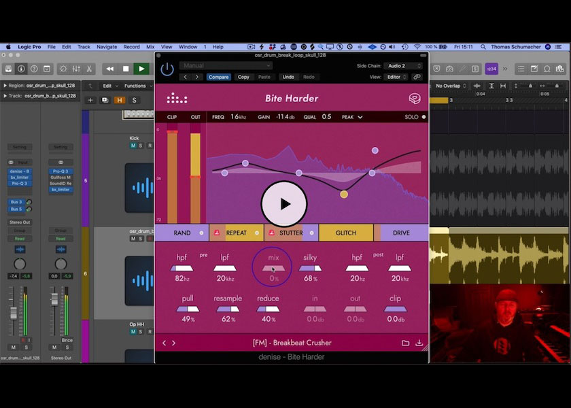Open the List Editors icon
571x408 pixels.
tap(521, 69)
